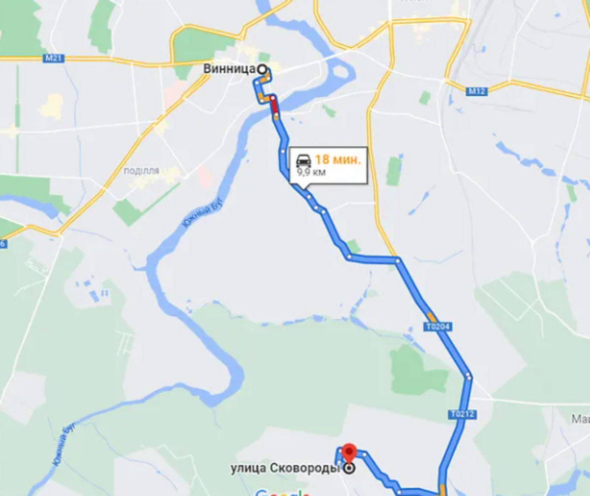
Task: Click the orange traffic segment above T0204
Action: 431,315
